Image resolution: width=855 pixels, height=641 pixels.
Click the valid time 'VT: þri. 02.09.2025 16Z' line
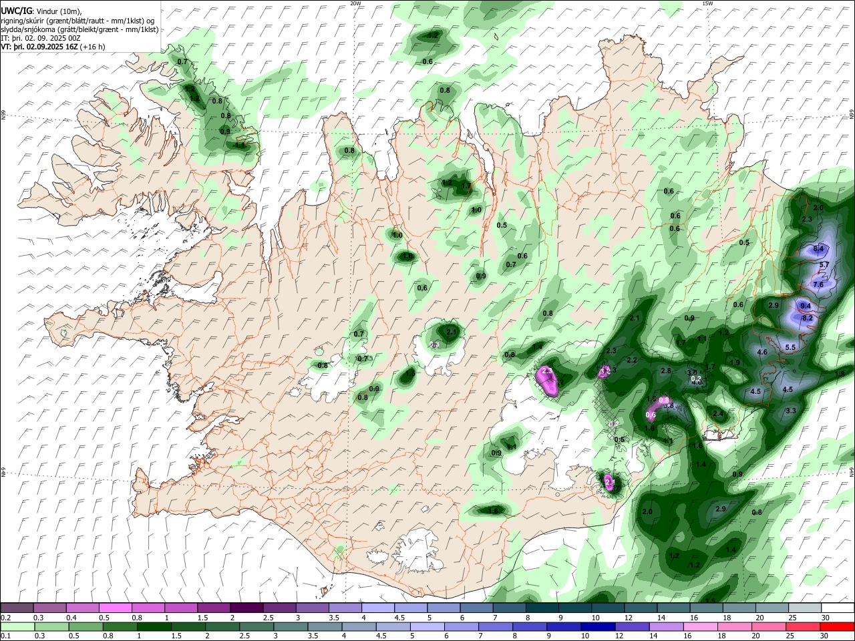53,47
